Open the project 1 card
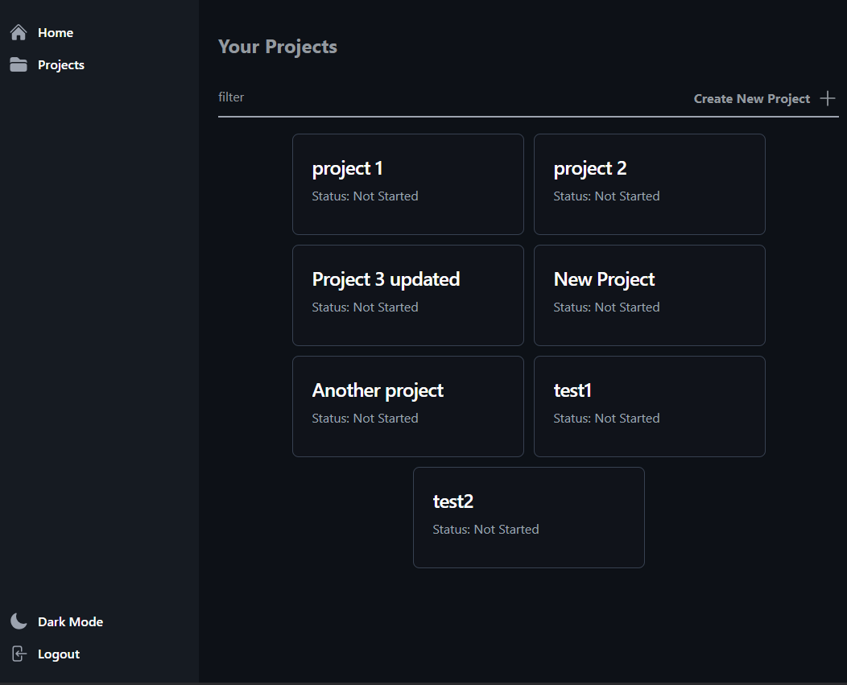This screenshot has width=847, height=685. [x=407, y=184]
